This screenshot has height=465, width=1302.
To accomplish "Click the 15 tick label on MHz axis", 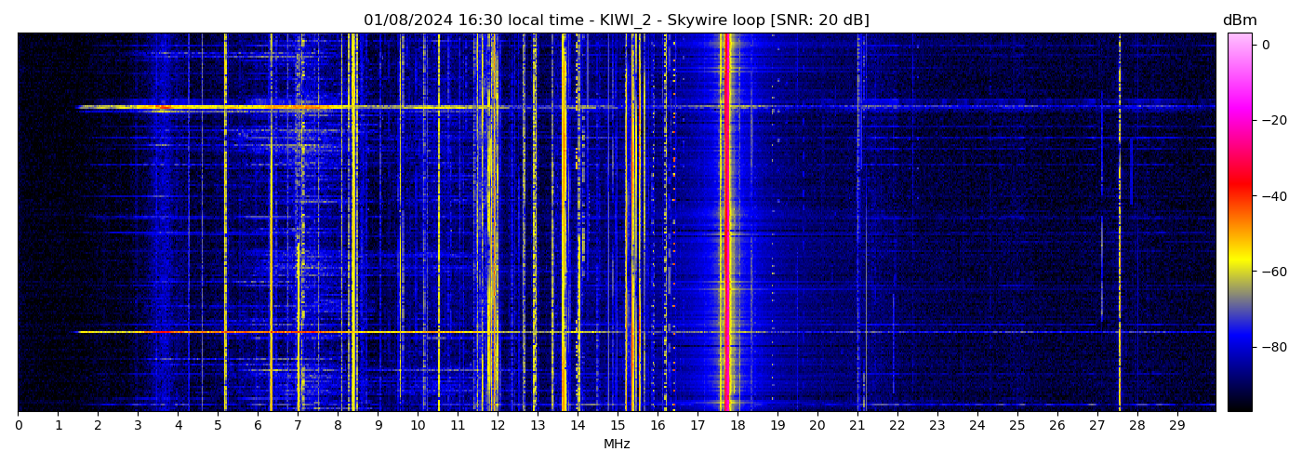I will [618, 426].
